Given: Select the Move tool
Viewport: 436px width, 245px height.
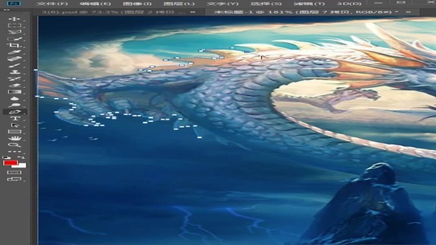Looking at the screenshot, I should (14, 19).
